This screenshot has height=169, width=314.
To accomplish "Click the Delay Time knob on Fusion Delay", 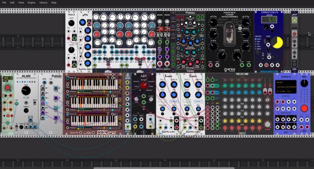I will coord(246,22).
